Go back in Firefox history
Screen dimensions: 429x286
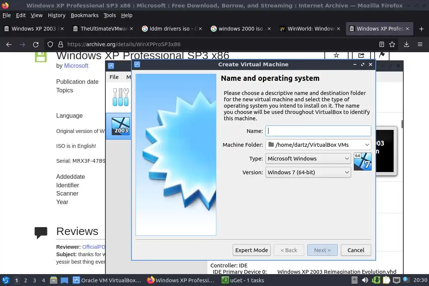tap(9, 44)
